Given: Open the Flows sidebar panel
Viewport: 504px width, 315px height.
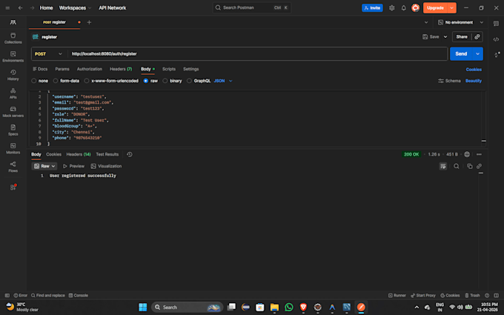Looking at the screenshot, I should click(13, 167).
